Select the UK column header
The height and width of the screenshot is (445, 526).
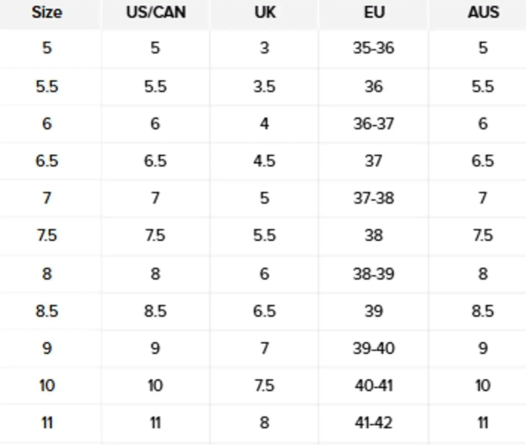pyautogui.click(x=265, y=12)
